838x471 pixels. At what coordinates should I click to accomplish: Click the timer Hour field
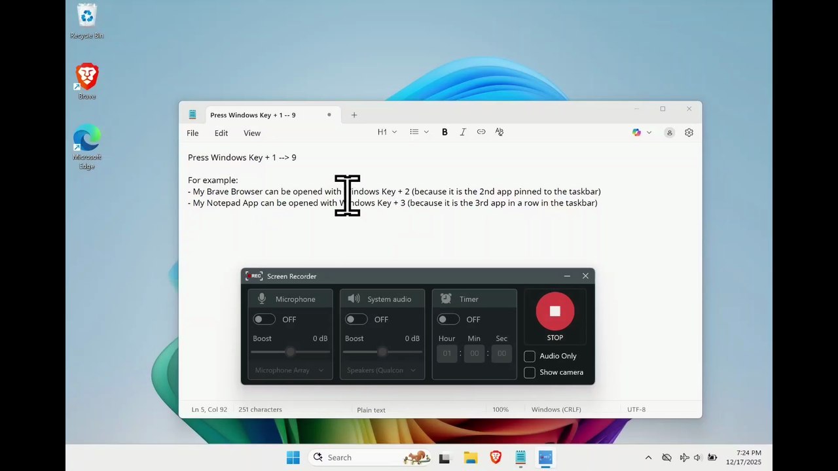447,353
